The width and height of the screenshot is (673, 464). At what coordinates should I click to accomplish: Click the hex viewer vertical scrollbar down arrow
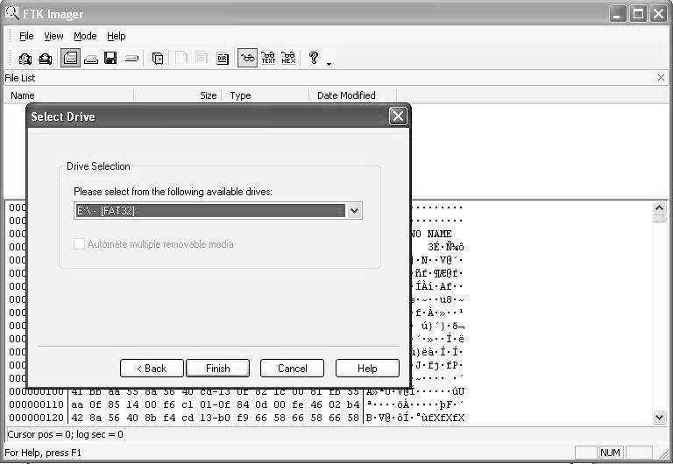click(x=660, y=418)
